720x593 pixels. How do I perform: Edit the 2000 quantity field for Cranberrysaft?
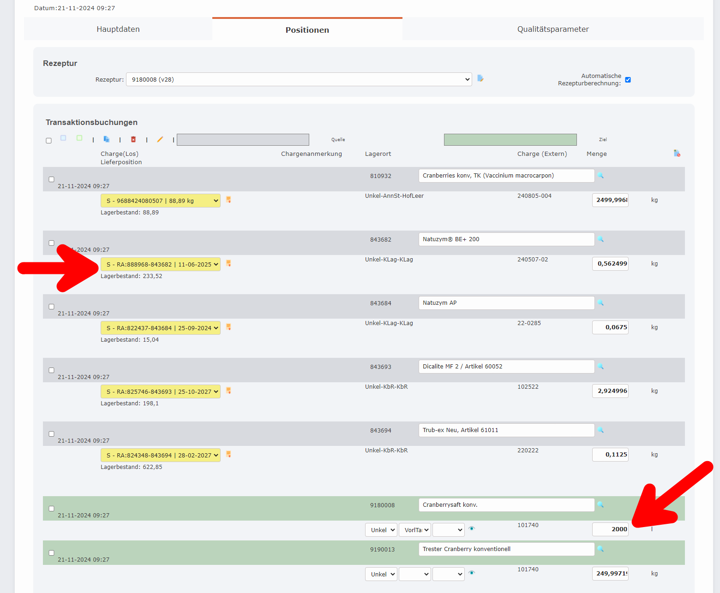610,529
